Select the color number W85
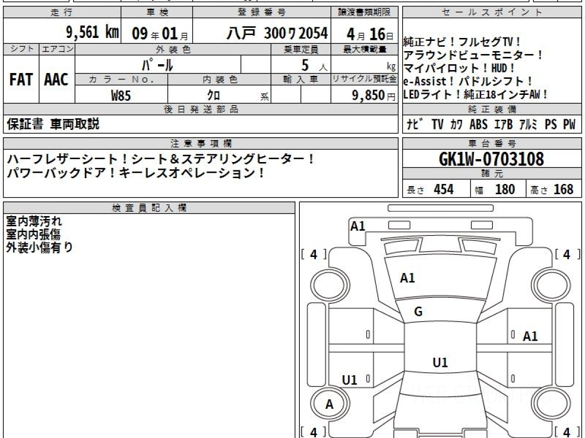 click(121, 96)
